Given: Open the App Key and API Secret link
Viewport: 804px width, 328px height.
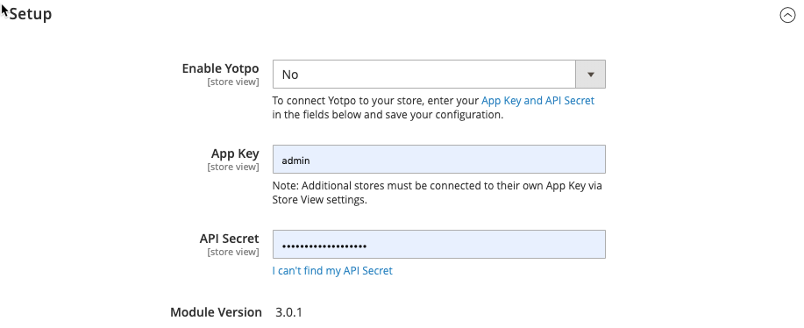Looking at the screenshot, I should coord(537,101).
